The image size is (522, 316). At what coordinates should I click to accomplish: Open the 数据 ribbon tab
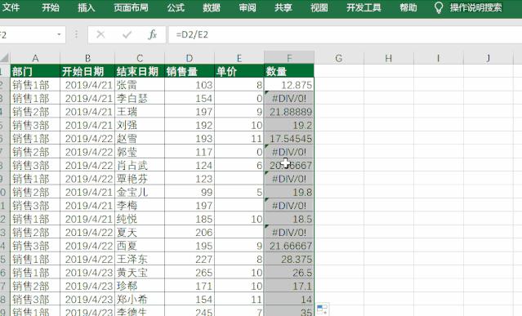click(x=212, y=7)
